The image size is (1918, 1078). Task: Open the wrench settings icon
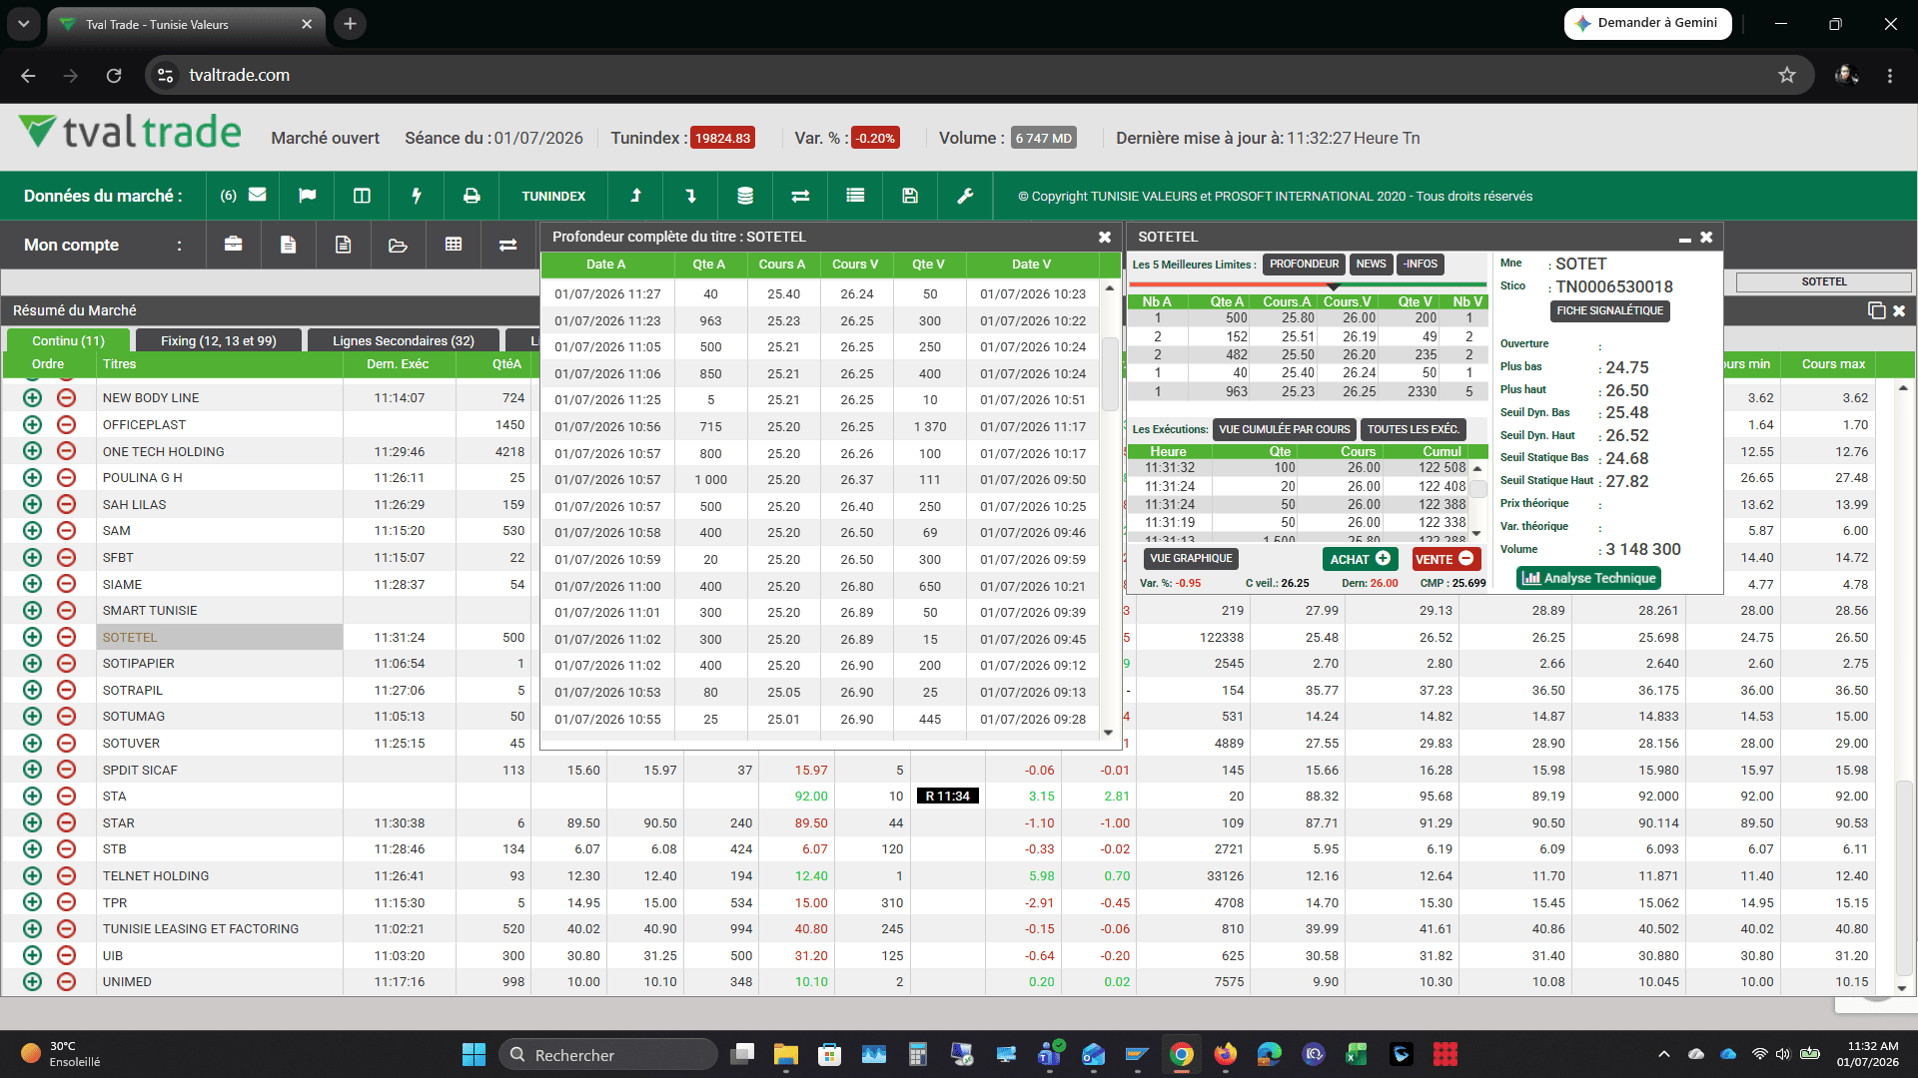965,196
